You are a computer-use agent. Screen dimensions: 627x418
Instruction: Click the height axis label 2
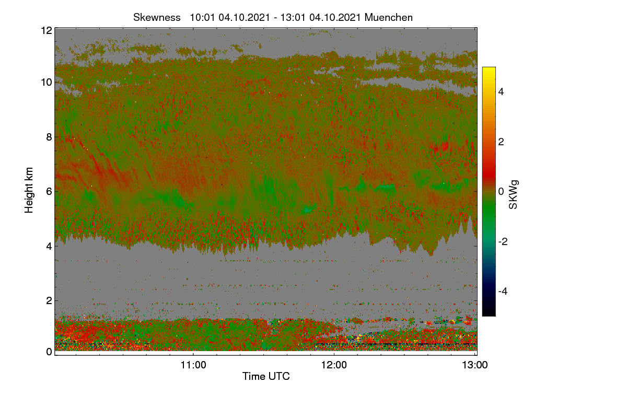[x=49, y=300]
